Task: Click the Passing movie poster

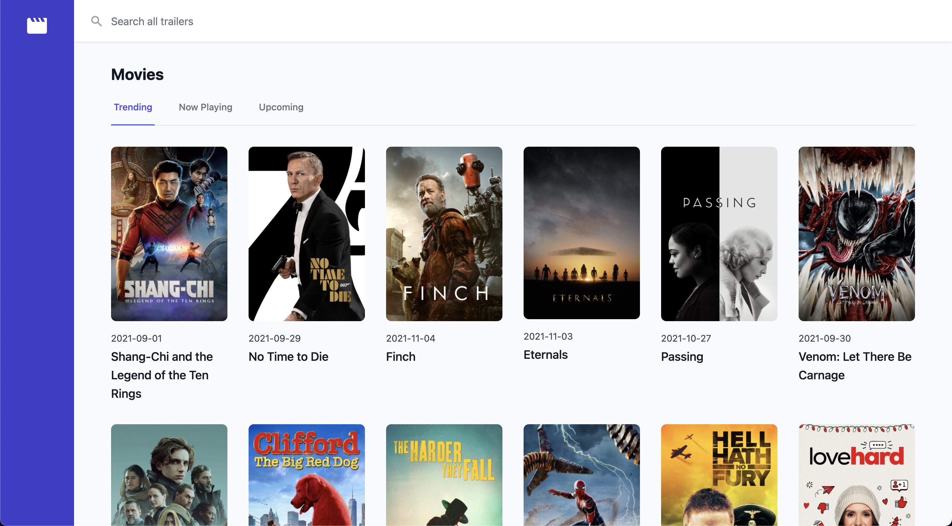Action: pos(719,234)
